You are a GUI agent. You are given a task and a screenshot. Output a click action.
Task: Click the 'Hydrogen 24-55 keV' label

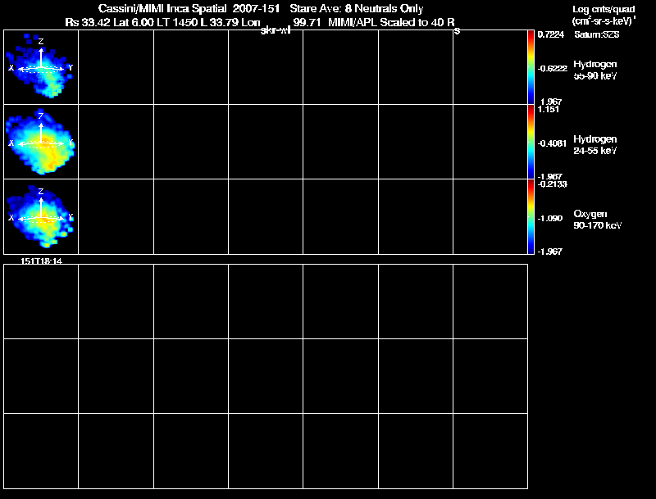595,144
